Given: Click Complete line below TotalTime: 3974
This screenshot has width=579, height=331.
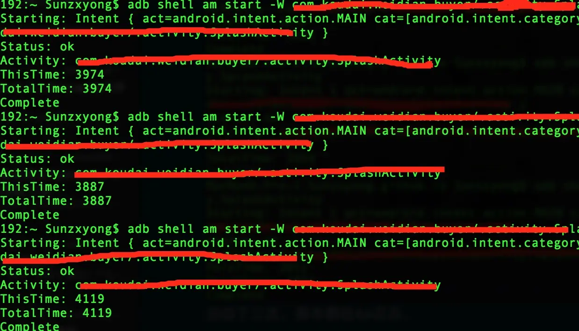Looking at the screenshot, I should (x=30, y=103).
